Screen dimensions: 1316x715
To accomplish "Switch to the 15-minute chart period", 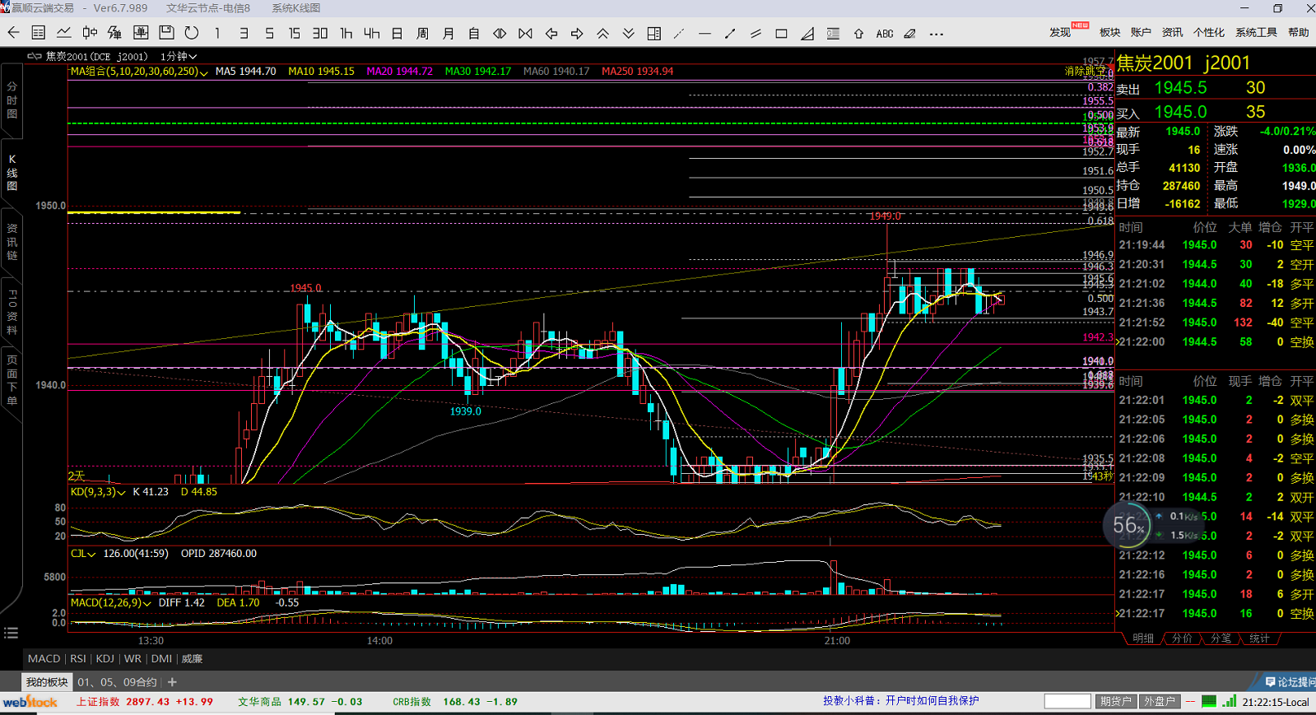I will coord(294,34).
